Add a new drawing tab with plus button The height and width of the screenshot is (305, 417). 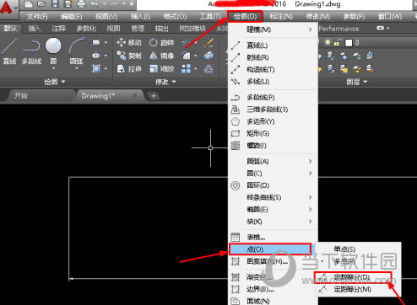pyautogui.click(x=154, y=96)
